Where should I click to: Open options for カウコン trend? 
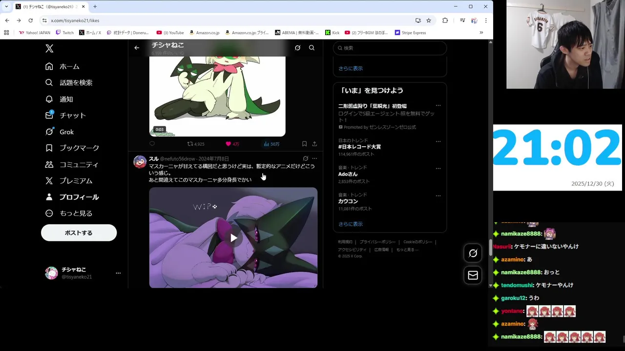(438, 196)
